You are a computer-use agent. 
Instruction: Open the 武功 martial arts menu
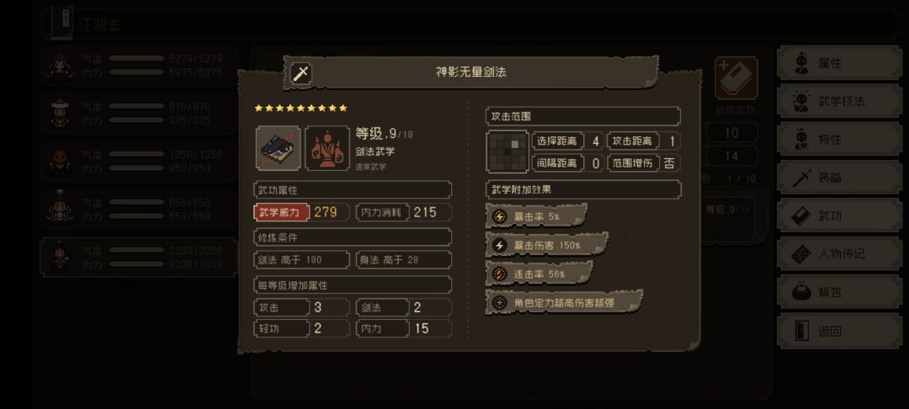point(839,215)
